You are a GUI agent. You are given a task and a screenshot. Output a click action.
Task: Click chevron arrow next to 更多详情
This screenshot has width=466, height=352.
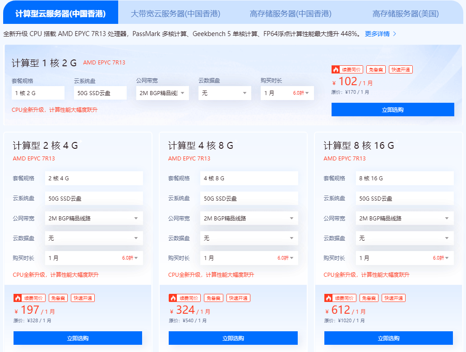click(394, 34)
